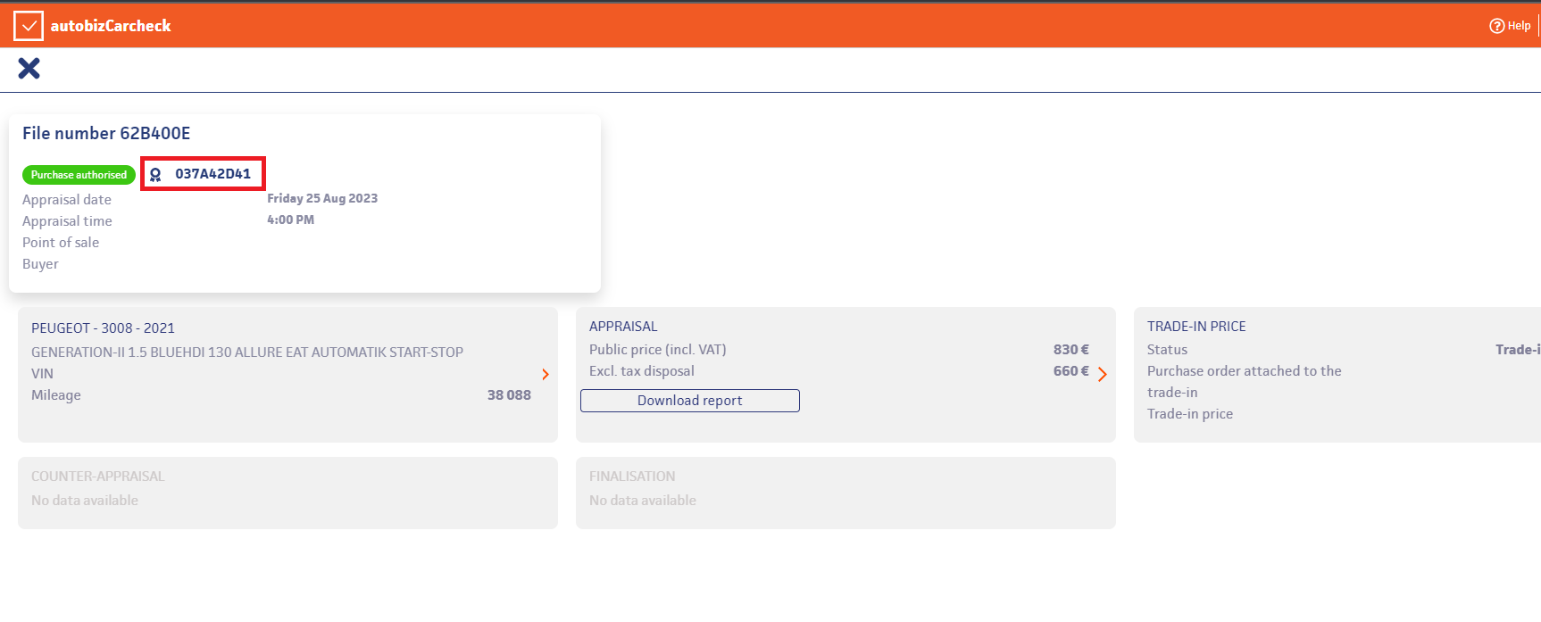This screenshot has width=1541, height=622.
Task: Click the Trade-in price label
Action: 1190,414
